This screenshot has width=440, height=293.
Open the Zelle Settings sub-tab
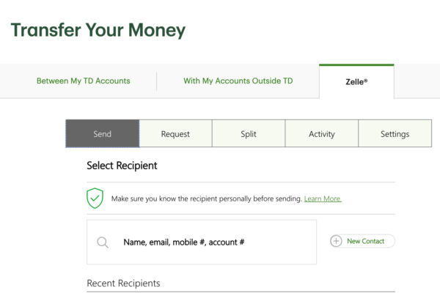point(395,134)
